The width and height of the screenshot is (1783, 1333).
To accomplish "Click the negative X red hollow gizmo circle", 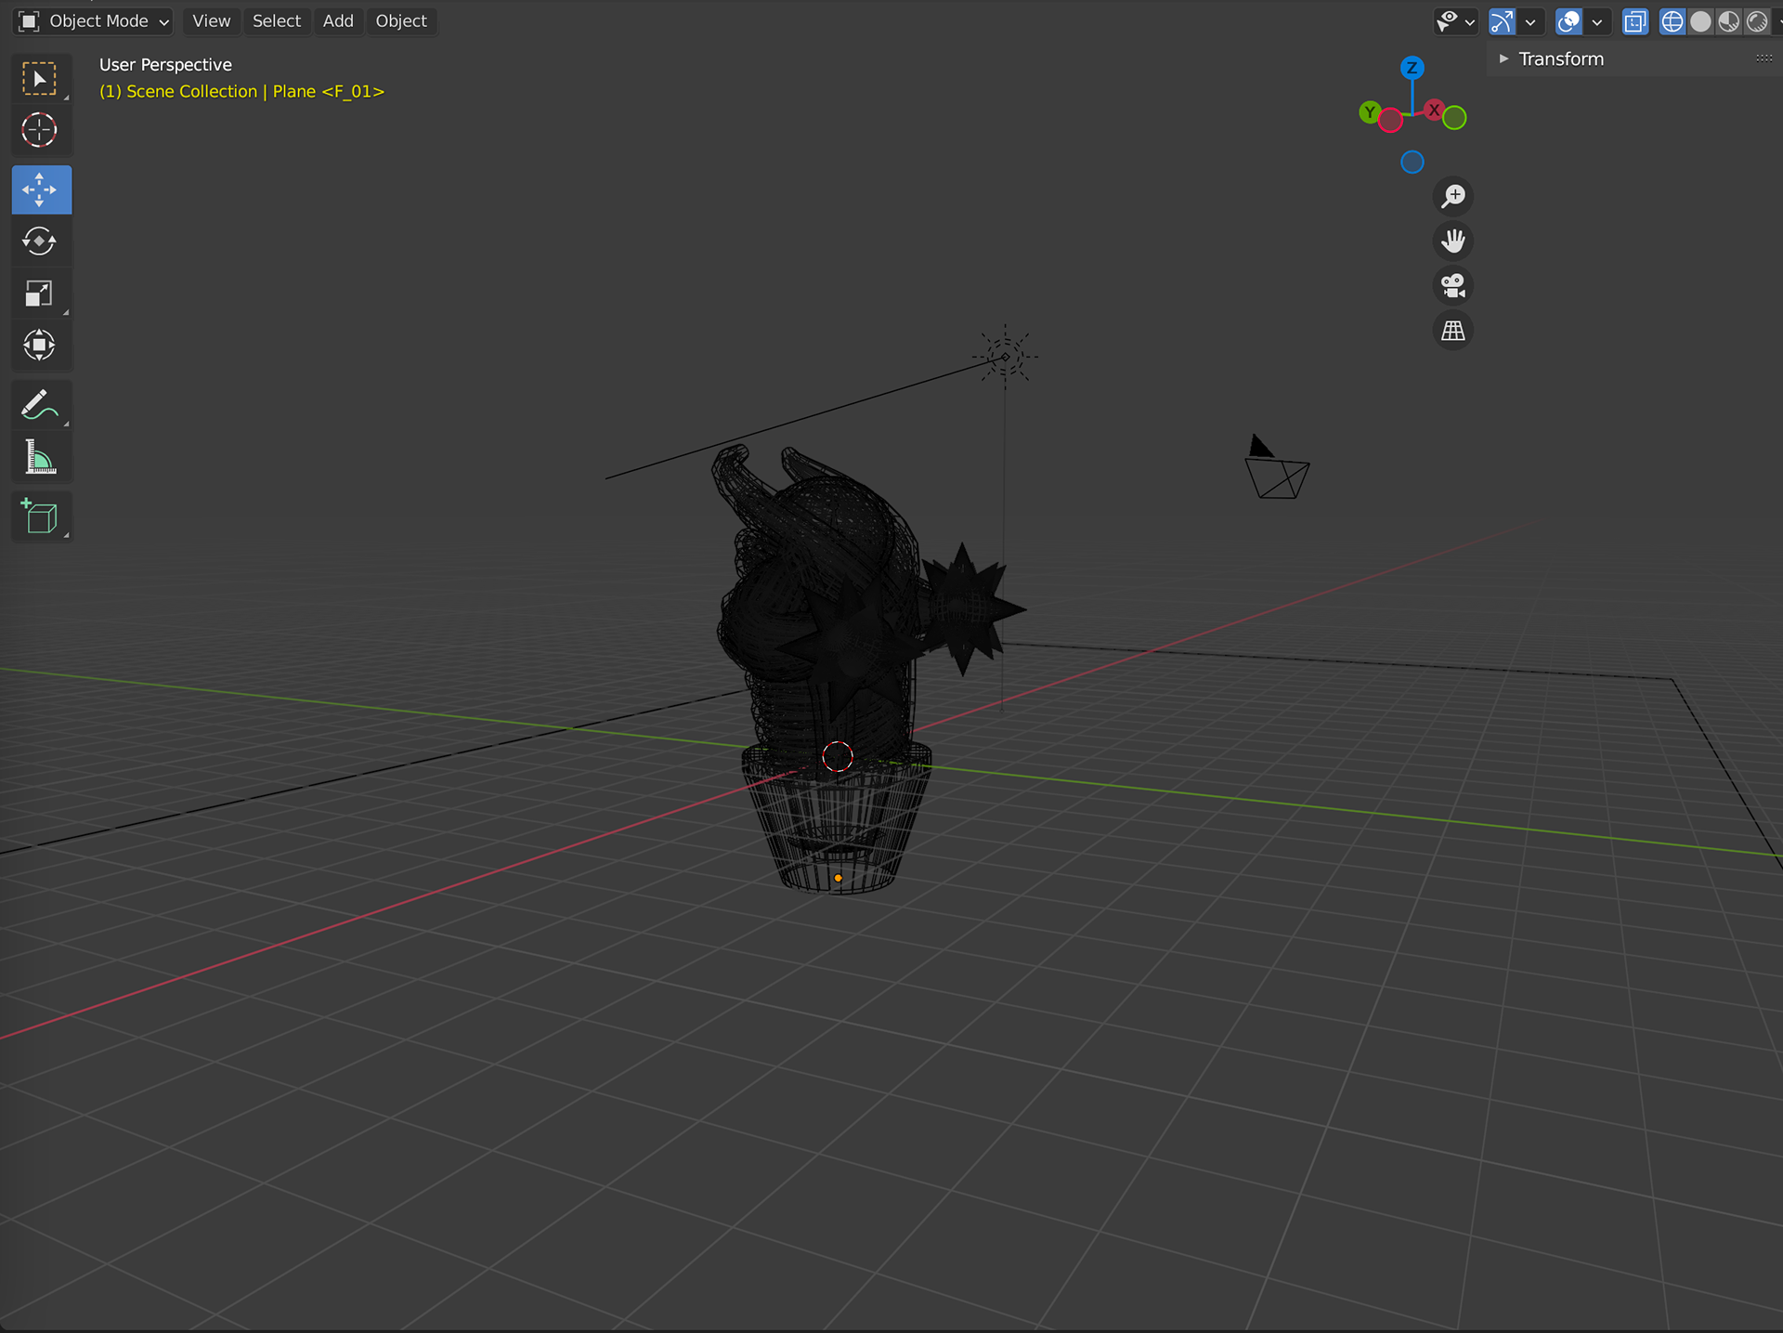I will 1390,120.
